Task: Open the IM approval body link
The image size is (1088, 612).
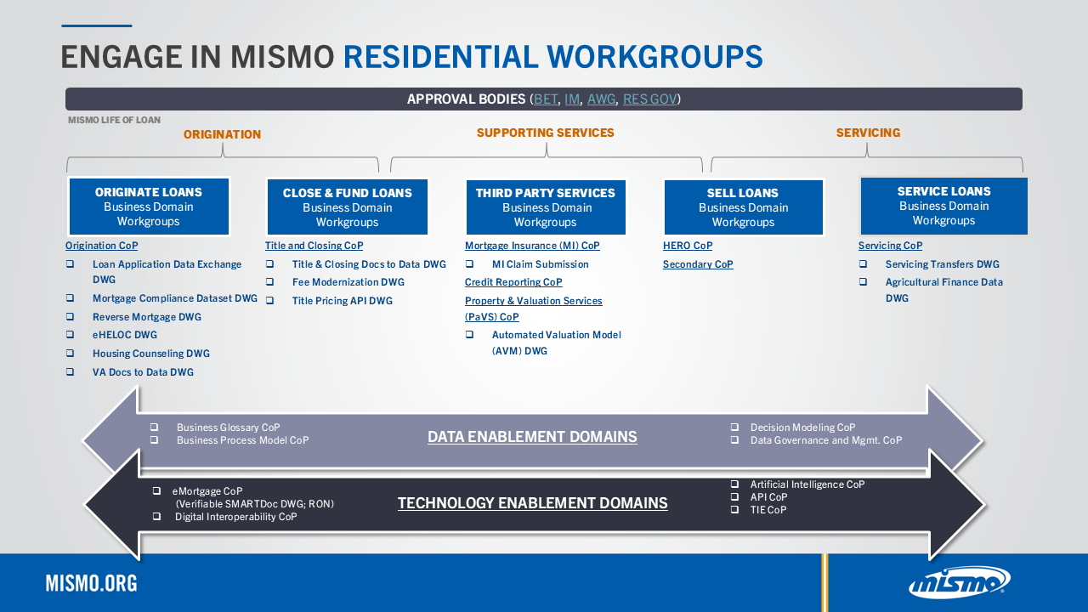Action: coord(572,99)
